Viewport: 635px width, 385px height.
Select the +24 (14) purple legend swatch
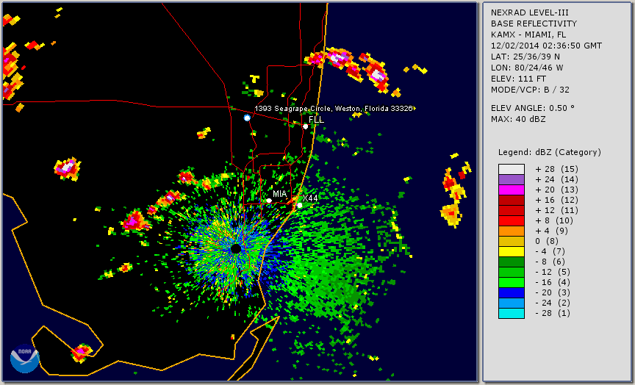[x=511, y=179]
